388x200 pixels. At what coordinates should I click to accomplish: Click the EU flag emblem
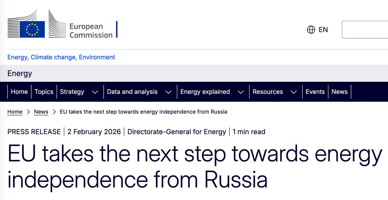(32, 29)
